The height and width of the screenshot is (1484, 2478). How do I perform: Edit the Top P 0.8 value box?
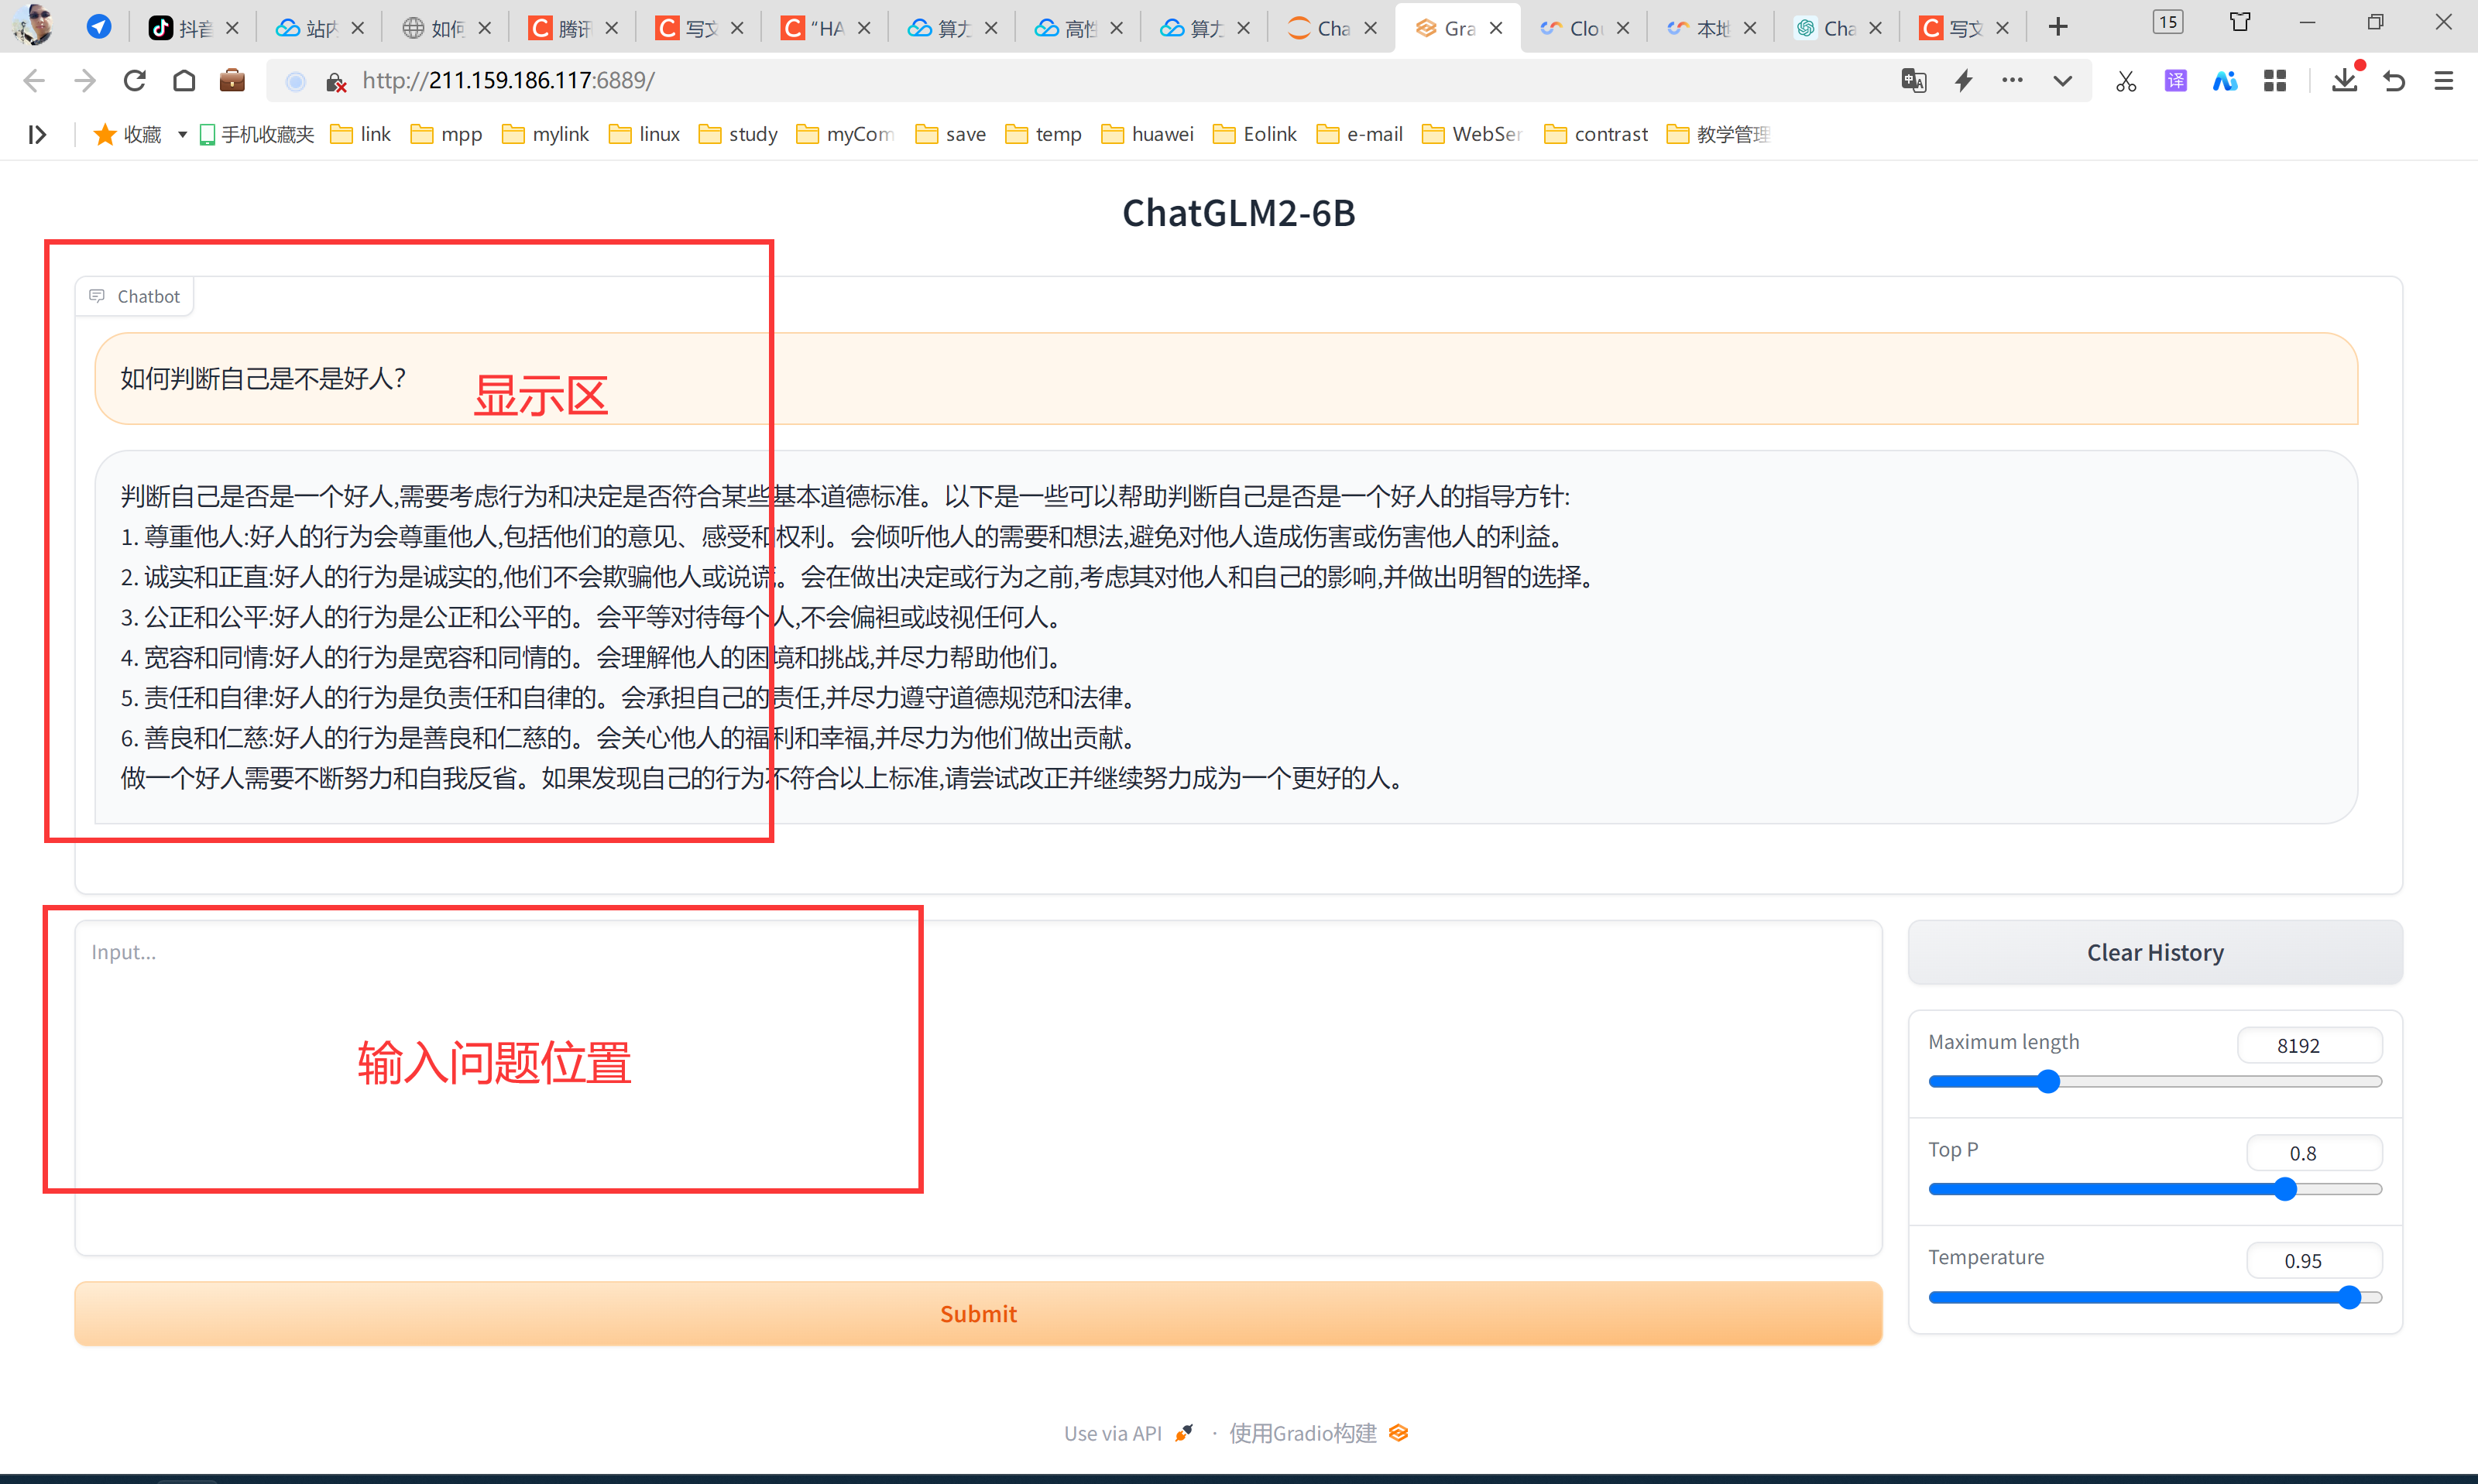2314,1153
